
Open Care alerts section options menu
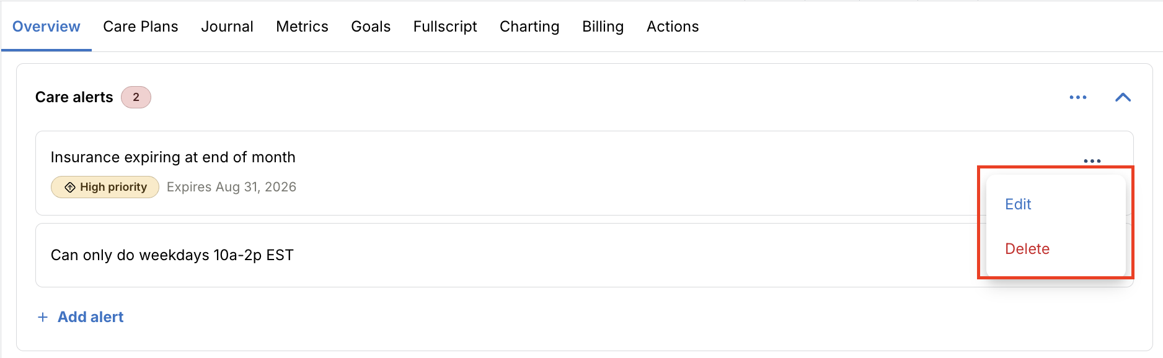pos(1078,97)
